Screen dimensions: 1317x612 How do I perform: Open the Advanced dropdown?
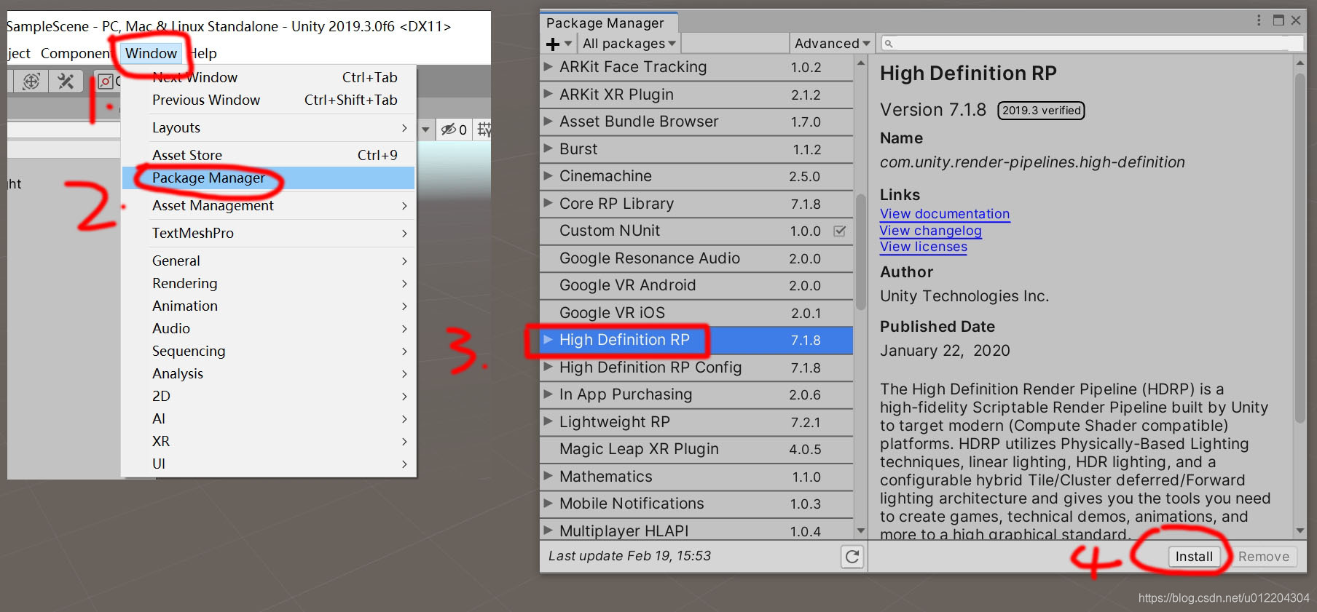[x=832, y=44]
